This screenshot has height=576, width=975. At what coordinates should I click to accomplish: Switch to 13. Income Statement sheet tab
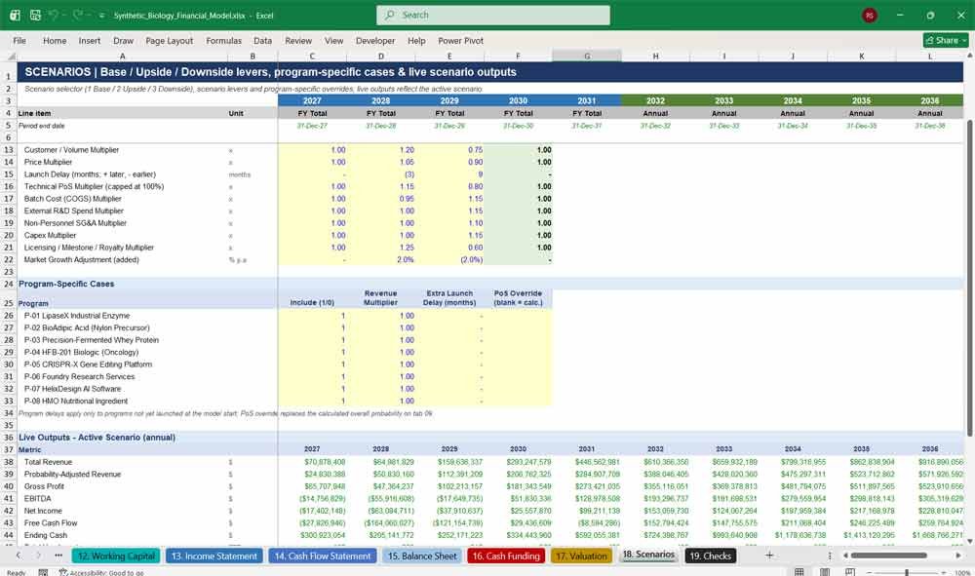(214, 557)
